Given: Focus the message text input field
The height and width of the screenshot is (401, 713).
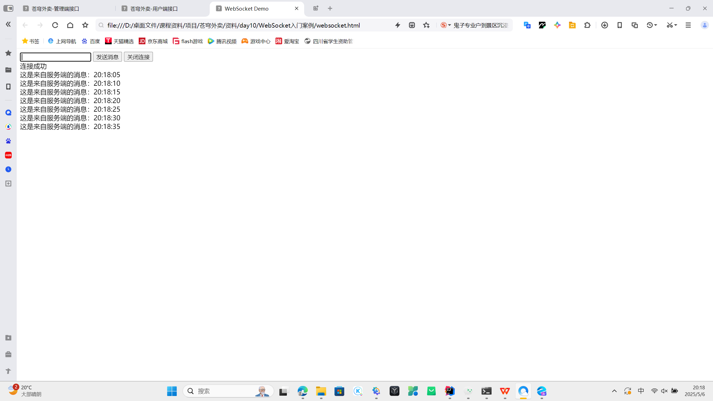Looking at the screenshot, I should pyautogui.click(x=55, y=57).
